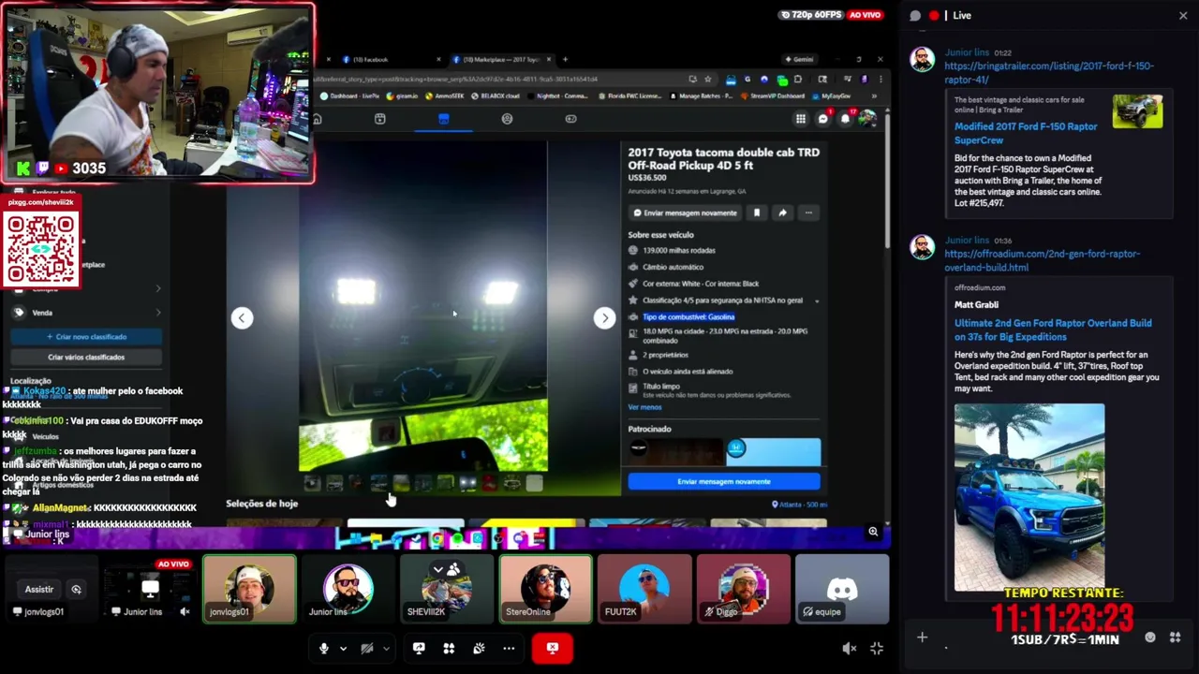Image resolution: width=1199 pixels, height=674 pixels.
Task: Open Gemini in Chrome toolbar
Action: click(x=799, y=60)
